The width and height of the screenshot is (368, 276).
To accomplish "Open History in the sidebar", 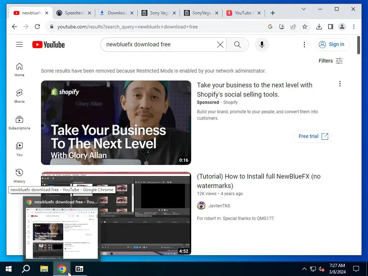I will (19, 176).
